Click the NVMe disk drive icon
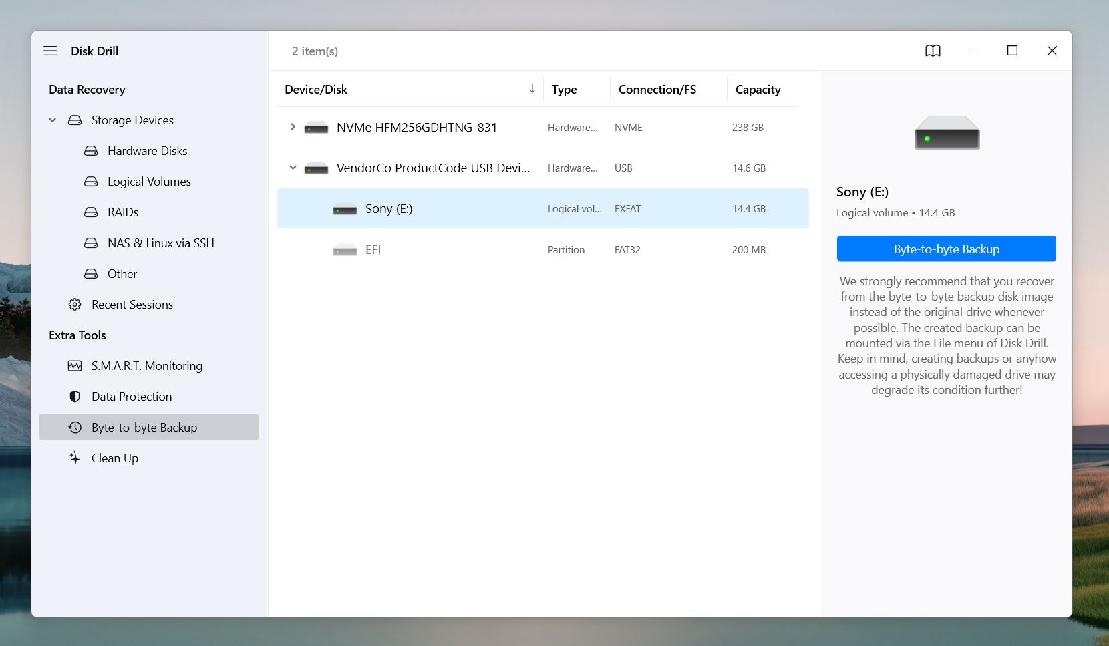 (x=316, y=128)
